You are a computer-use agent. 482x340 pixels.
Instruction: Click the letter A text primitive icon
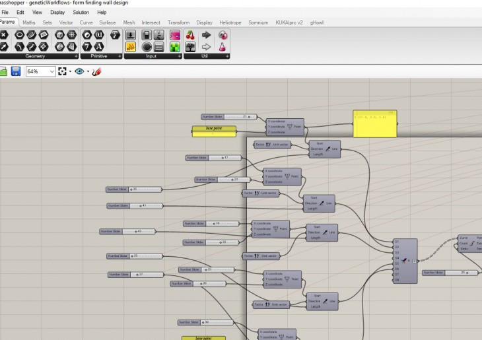pyautogui.click(x=99, y=47)
